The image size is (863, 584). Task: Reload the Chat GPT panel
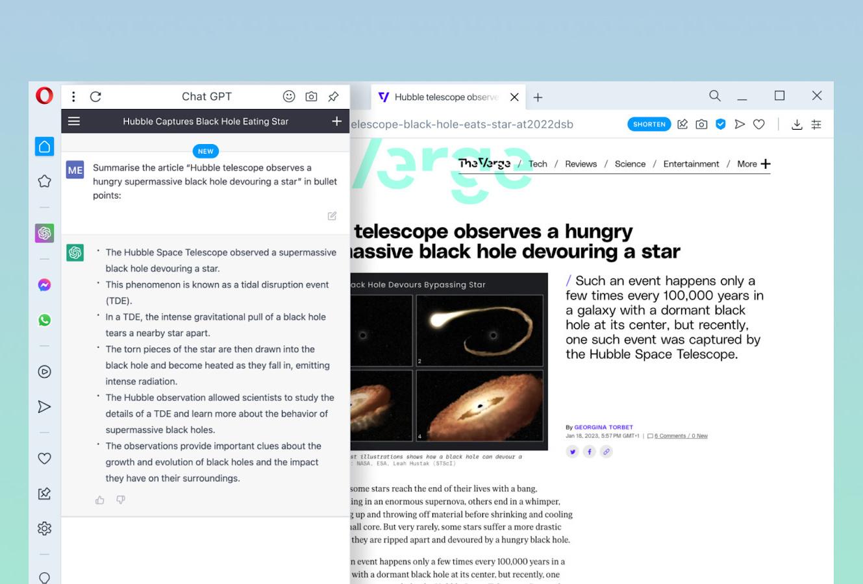[x=95, y=97]
